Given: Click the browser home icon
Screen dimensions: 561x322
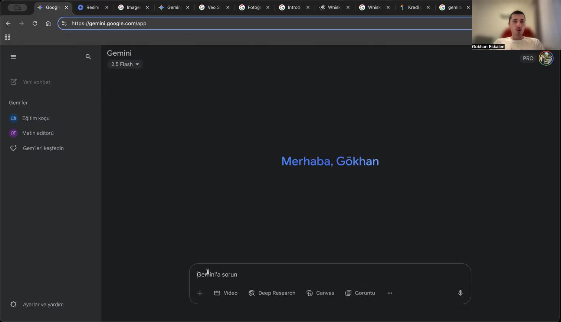Looking at the screenshot, I should tap(48, 23).
